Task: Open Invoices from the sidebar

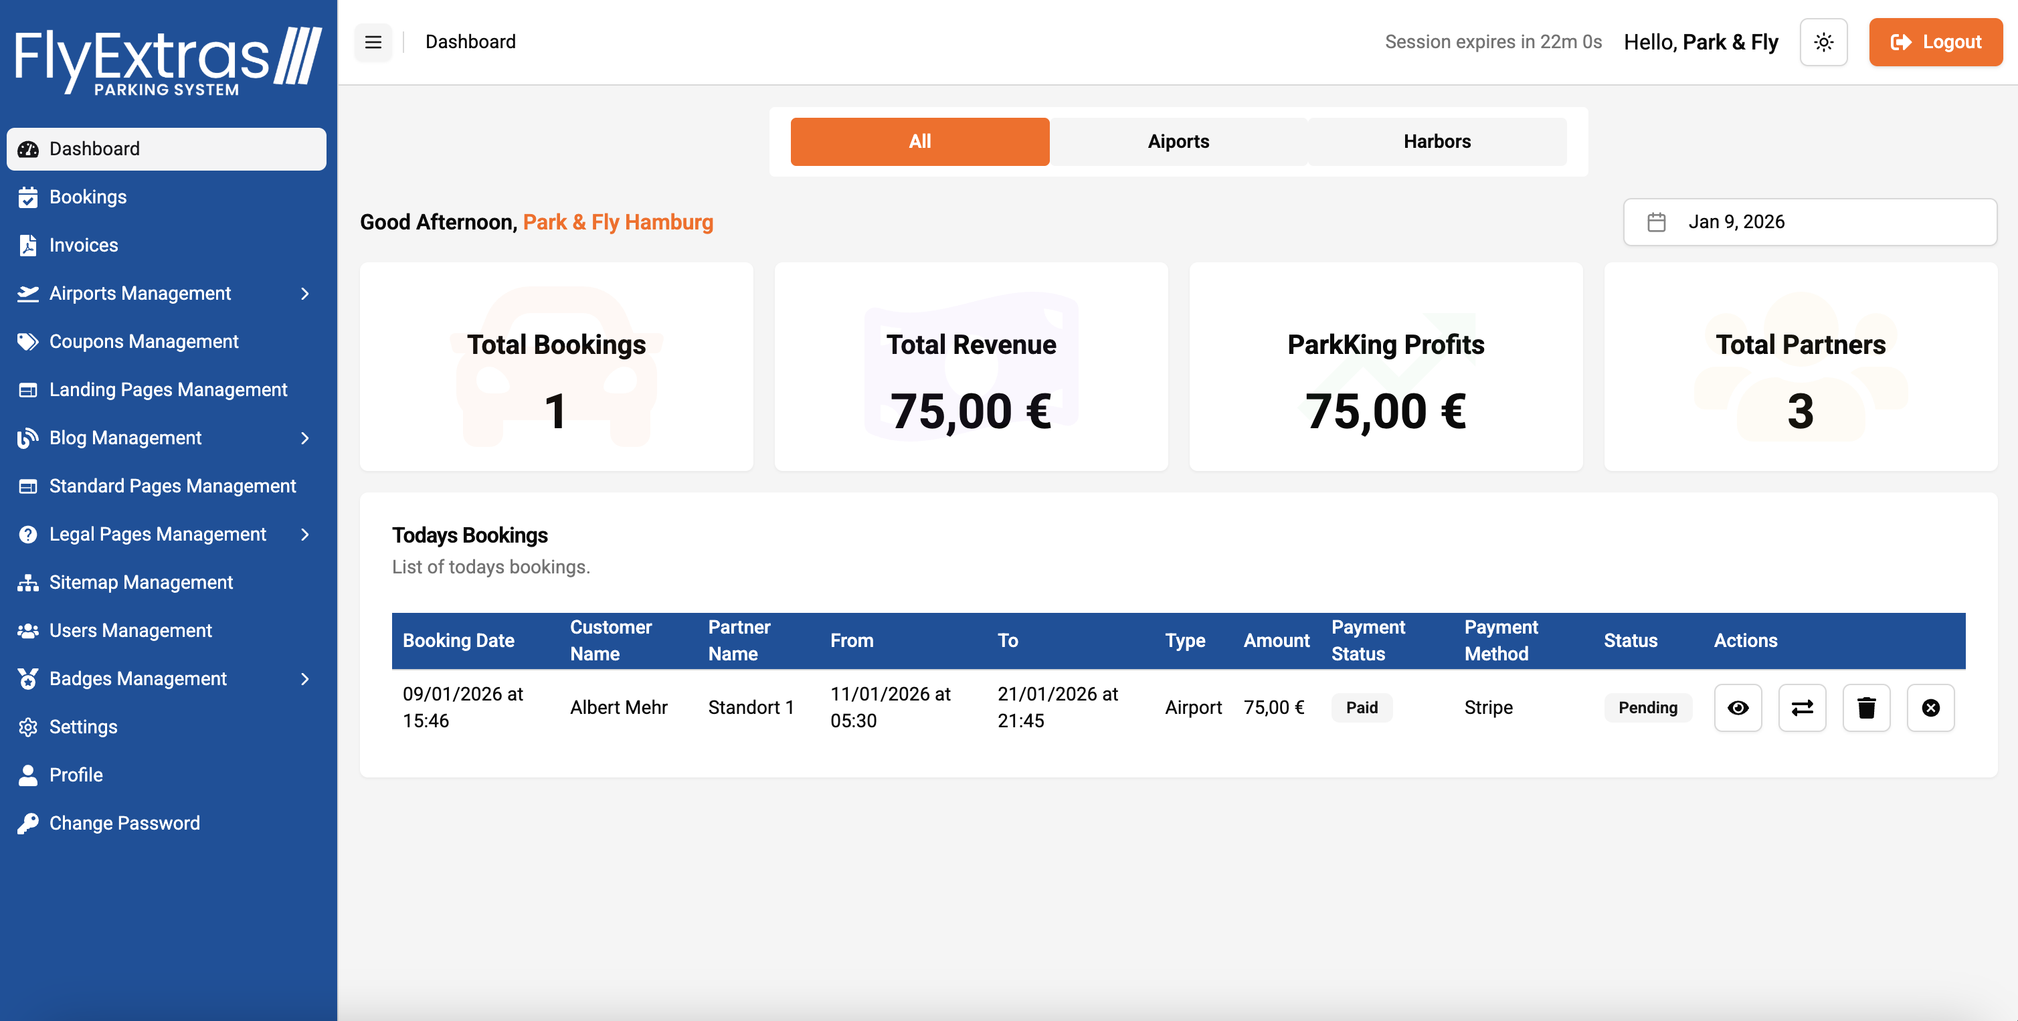Action: click(83, 244)
